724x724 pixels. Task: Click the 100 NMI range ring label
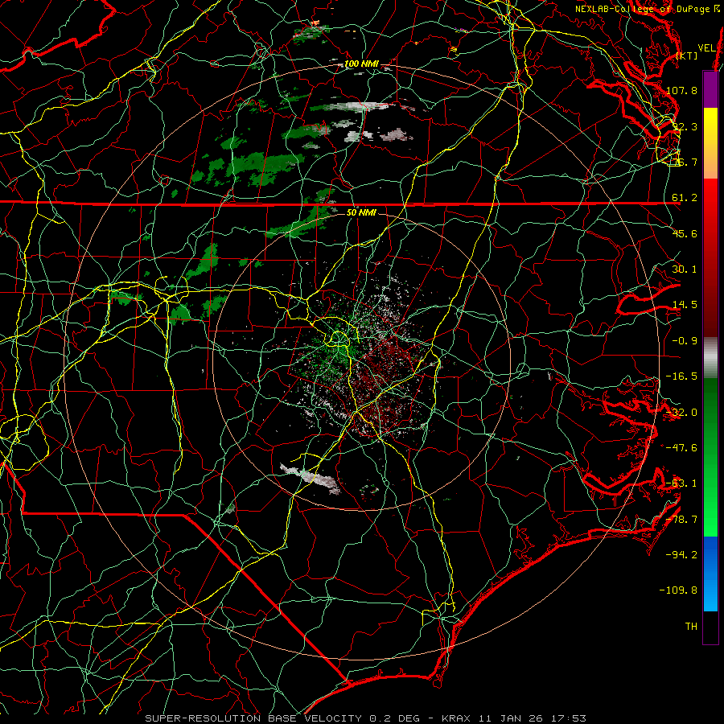(x=361, y=64)
